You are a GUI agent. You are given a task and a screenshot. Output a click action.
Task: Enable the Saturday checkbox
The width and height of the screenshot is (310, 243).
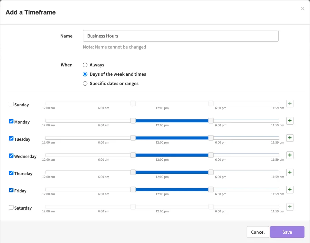tap(11, 207)
